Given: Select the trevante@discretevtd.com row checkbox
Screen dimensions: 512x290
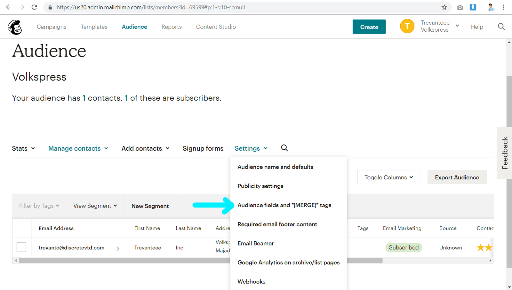Looking at the screenshot, I should pos(21,247).
